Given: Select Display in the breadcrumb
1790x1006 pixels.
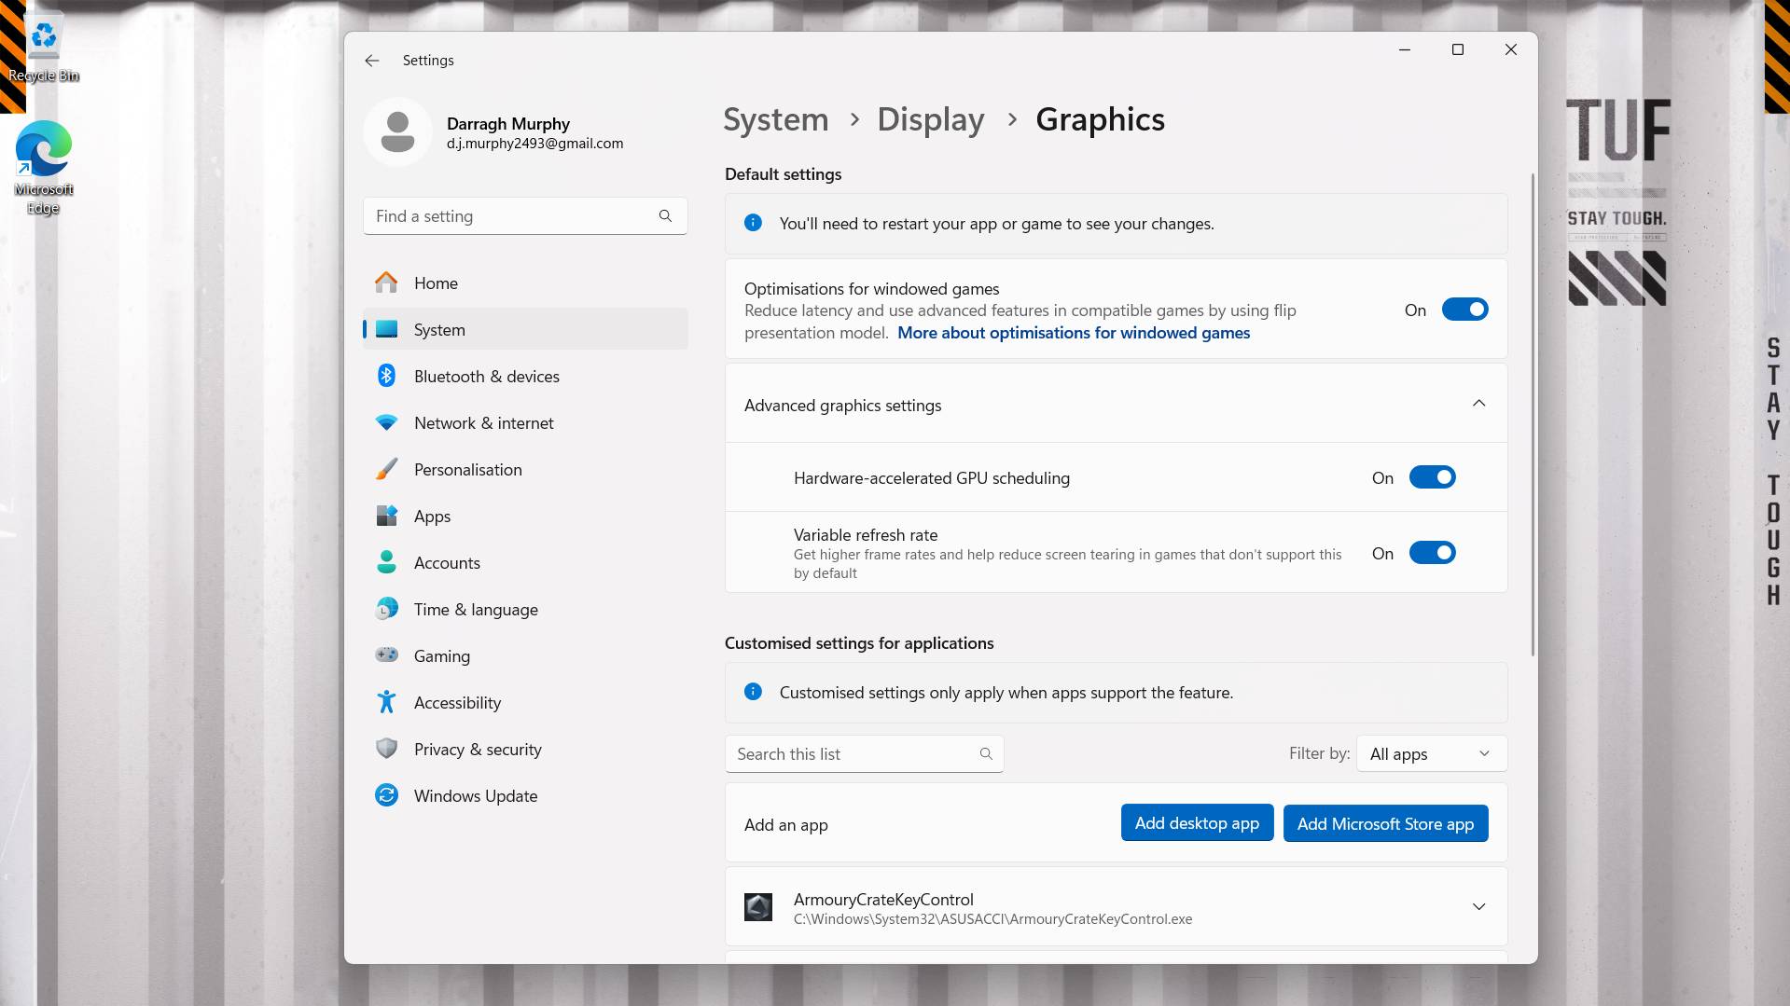Looking at the screenshot, I should coord(930,119).
